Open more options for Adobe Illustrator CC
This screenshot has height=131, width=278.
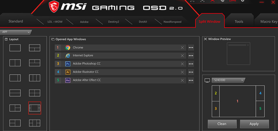[x=191, y=72]
